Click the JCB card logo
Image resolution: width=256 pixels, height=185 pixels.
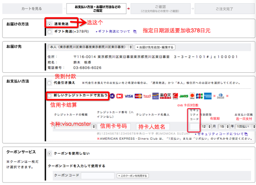199,96
